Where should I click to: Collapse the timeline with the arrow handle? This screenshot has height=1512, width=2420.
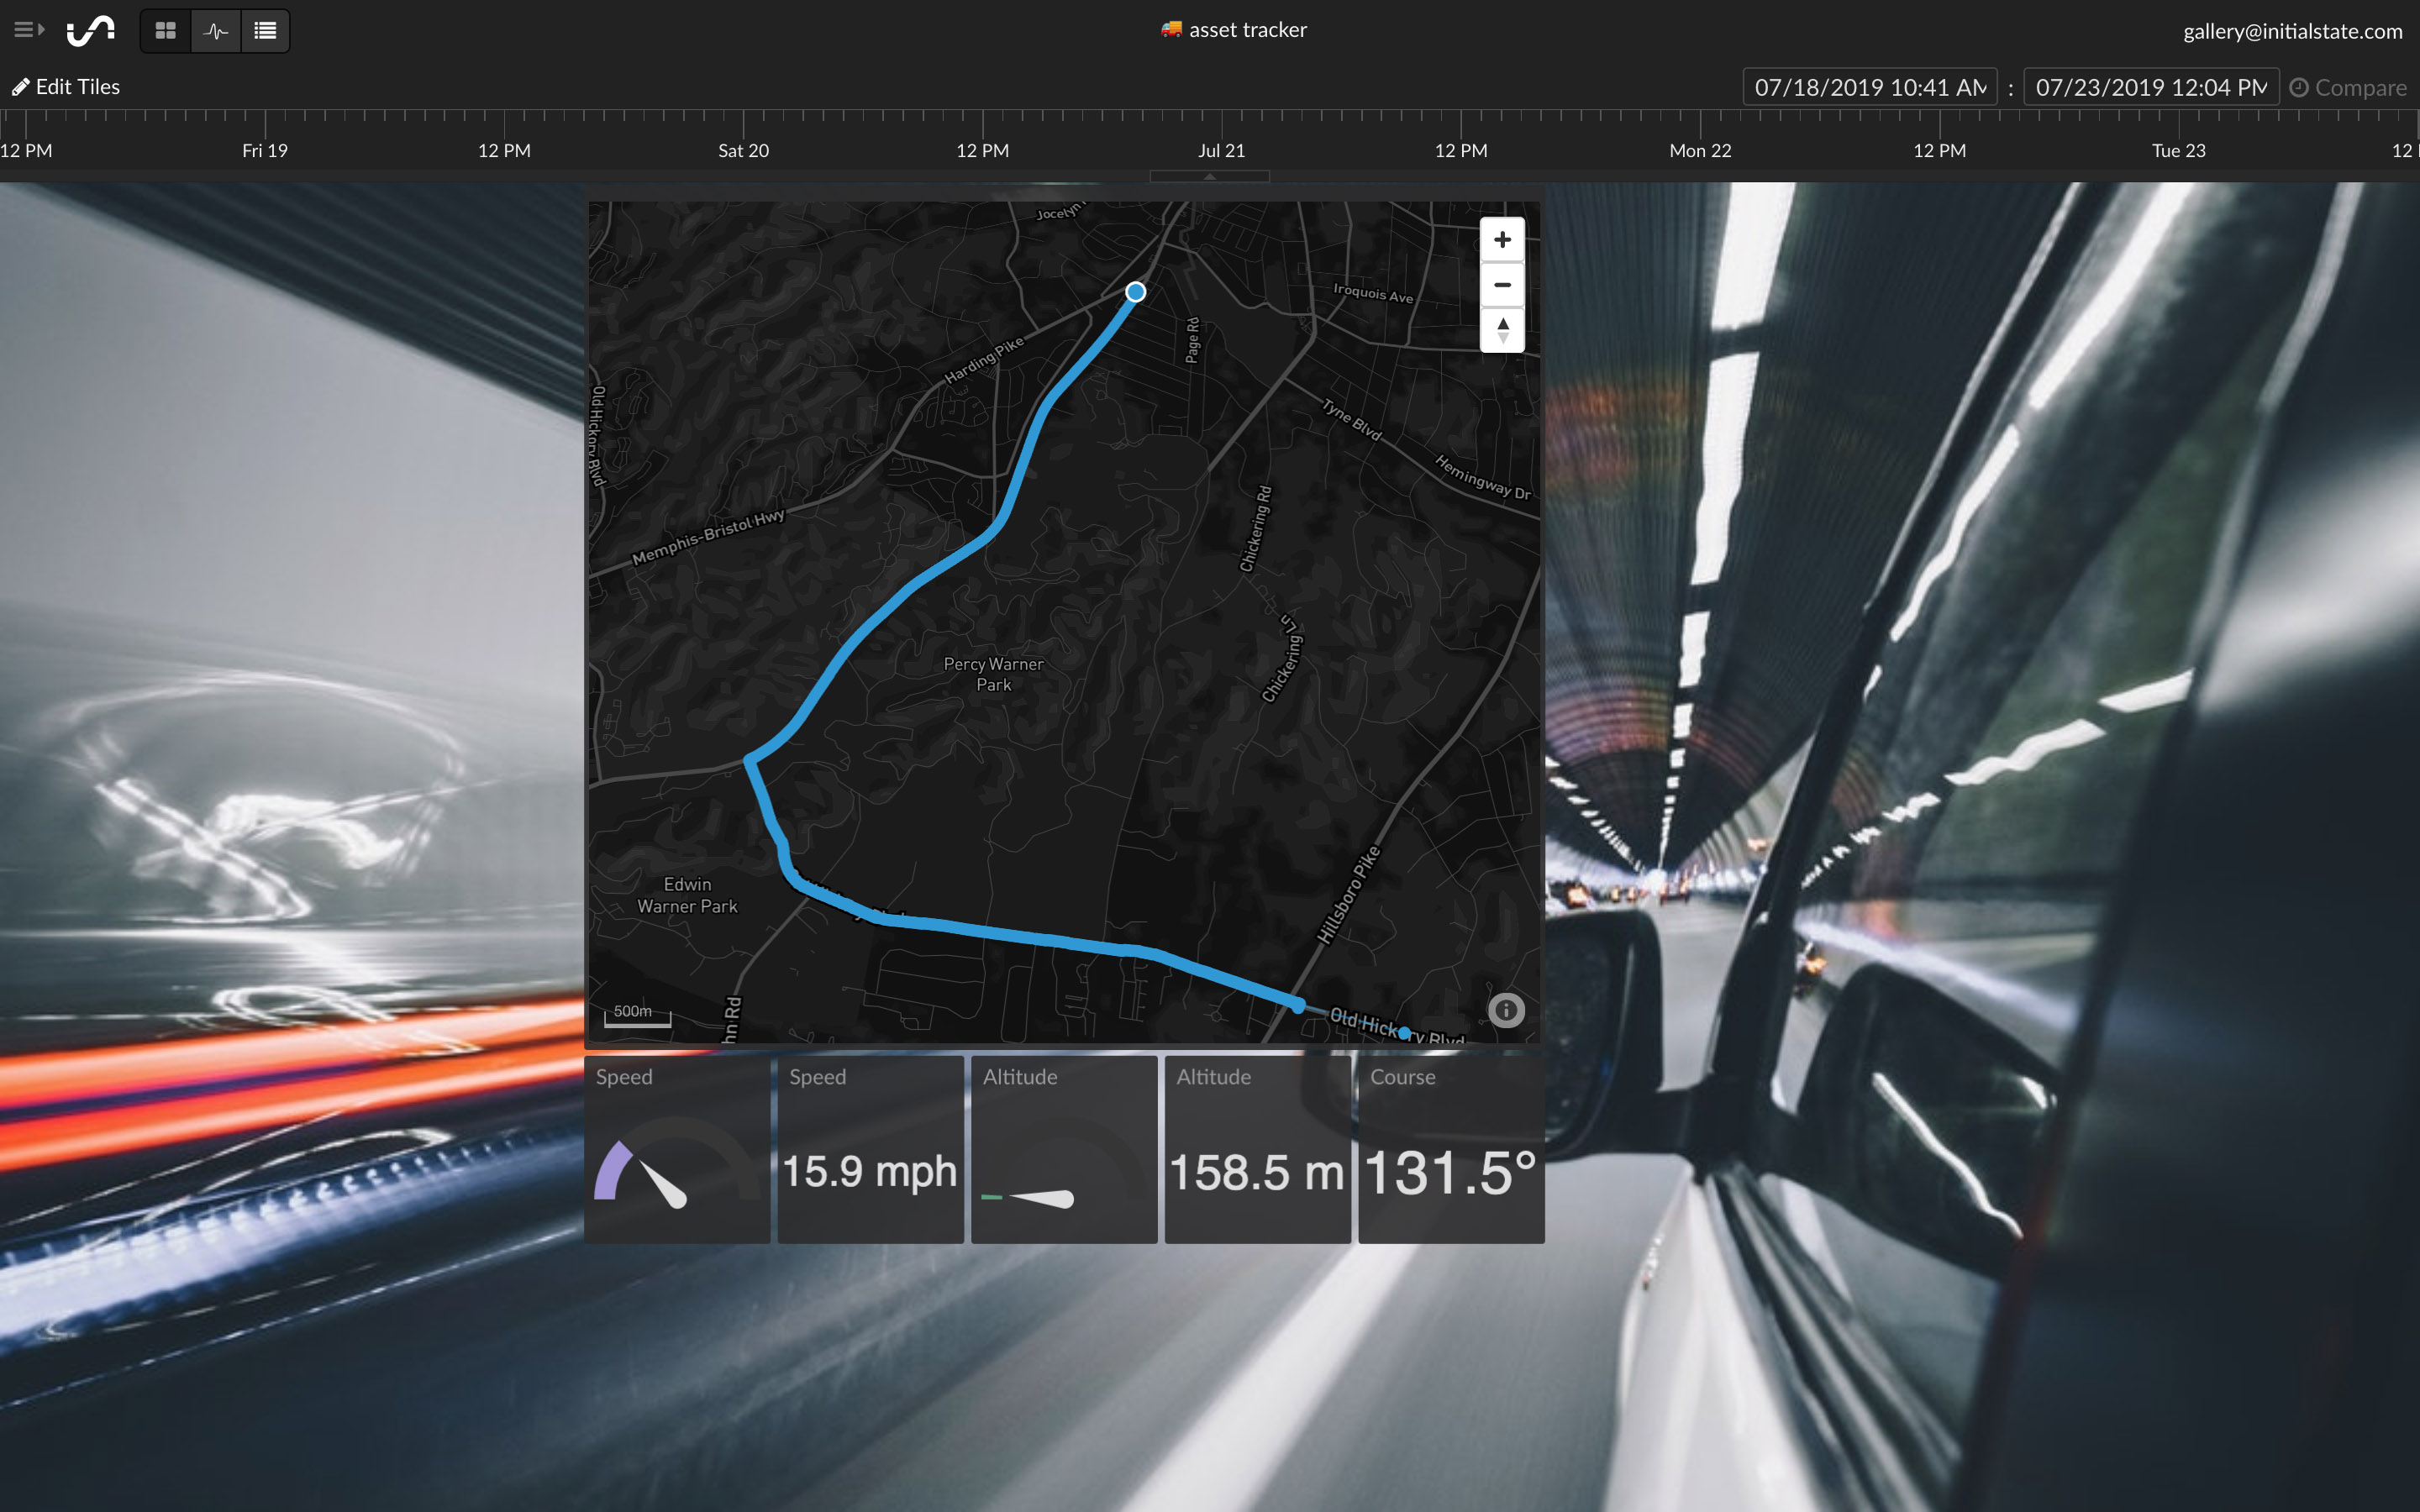[1209, 176]
